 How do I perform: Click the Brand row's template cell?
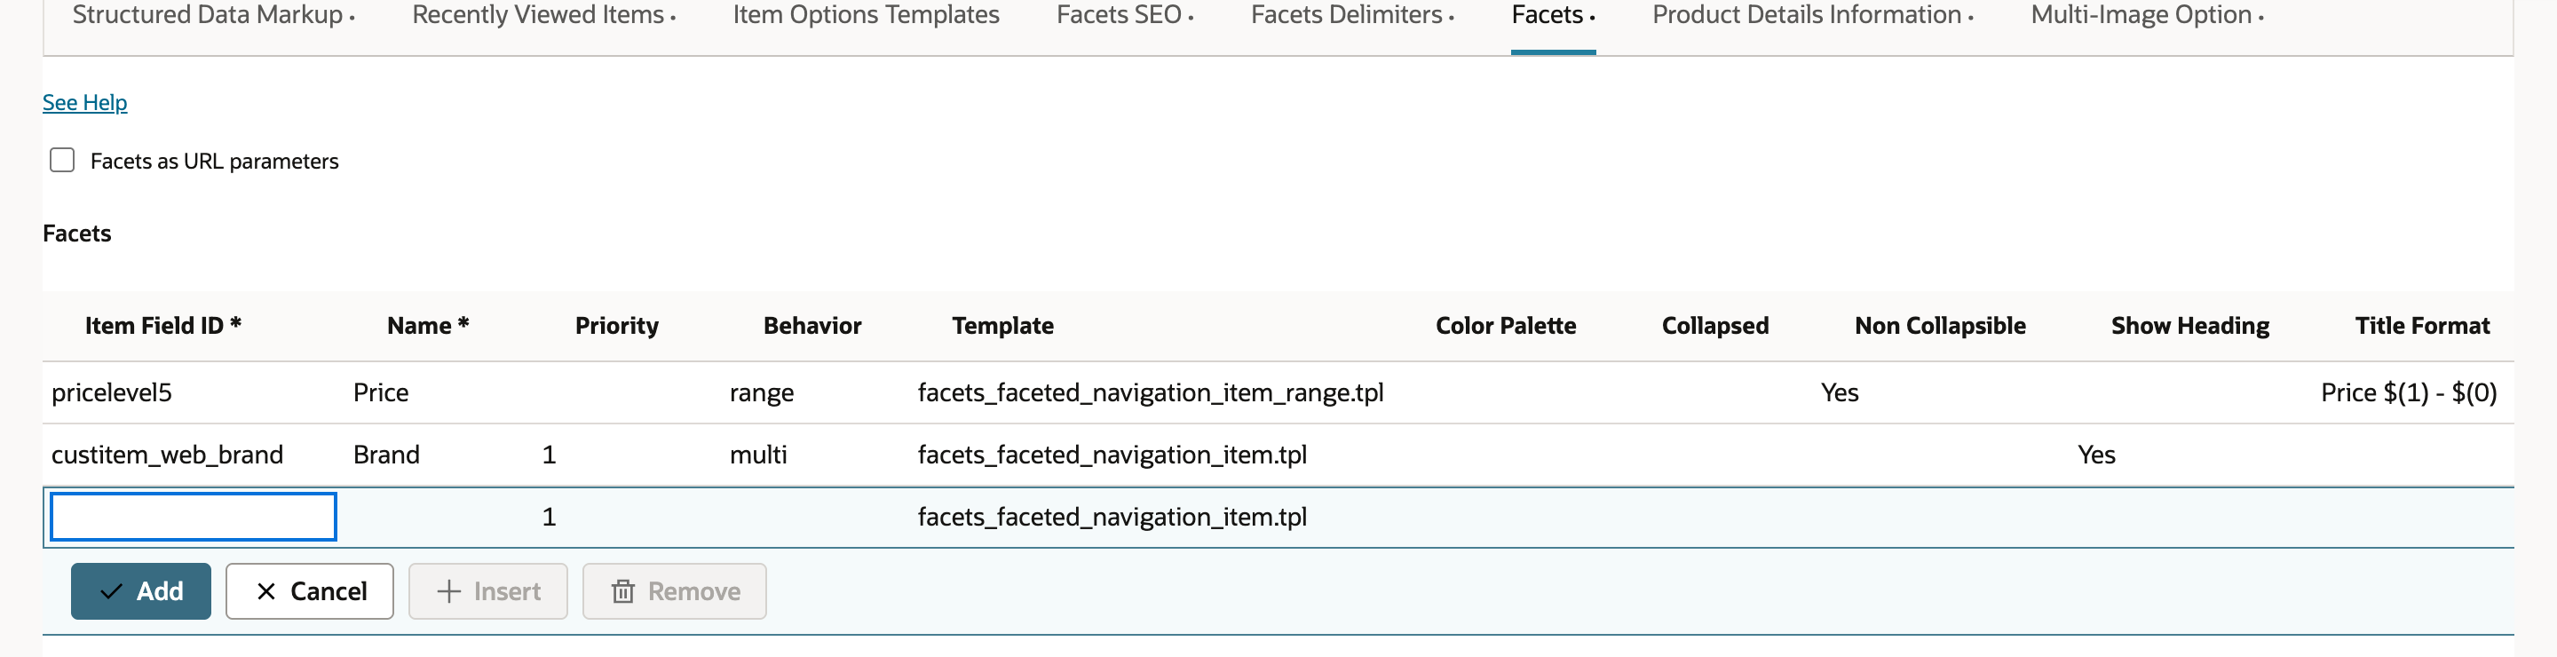click(1112, 455)
